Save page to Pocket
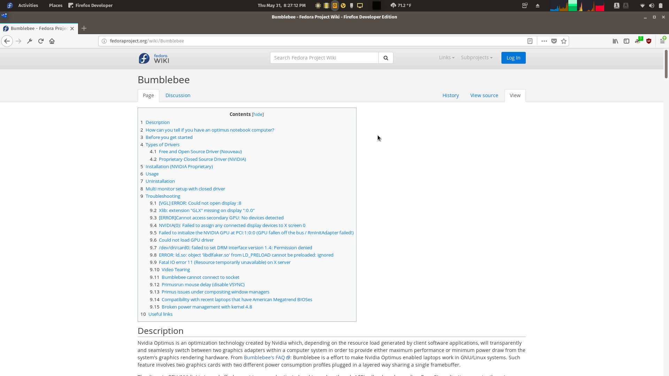The width and height of the screenshot is (669, 376). (x=554, y=41)
